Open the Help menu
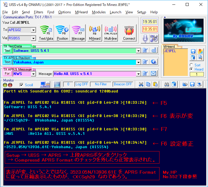 coord(154,12)
